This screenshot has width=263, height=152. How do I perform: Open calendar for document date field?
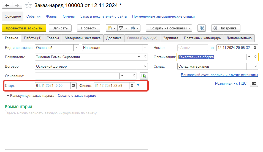[x=255, y=48]
